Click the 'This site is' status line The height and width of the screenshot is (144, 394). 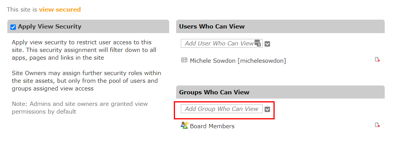tap(44, 10)
